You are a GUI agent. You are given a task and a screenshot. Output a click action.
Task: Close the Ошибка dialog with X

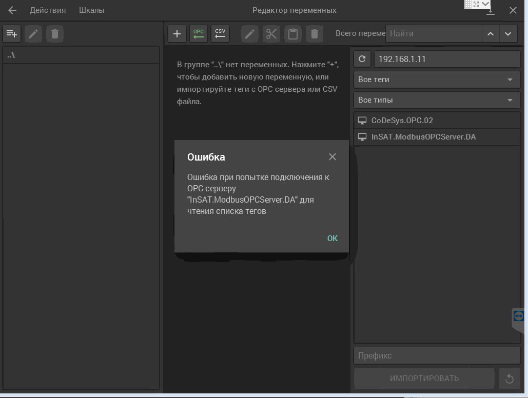pyautogui.click(x=333, y=157)
